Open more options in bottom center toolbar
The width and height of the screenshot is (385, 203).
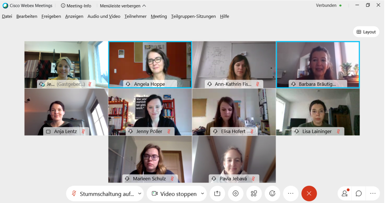click(291, 193)
